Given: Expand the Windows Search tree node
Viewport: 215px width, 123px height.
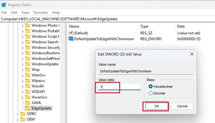Looking at the screenshot, I should 22,42.
